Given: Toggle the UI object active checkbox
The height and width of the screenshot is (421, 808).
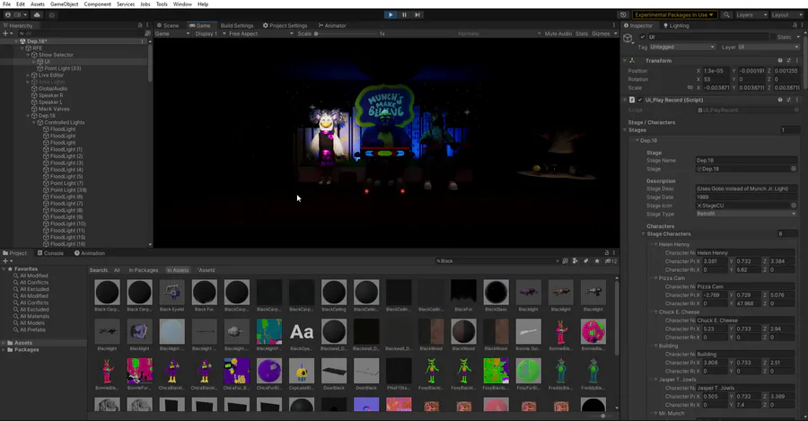Looking at the screenshot, I should click(x=642, y=37).
